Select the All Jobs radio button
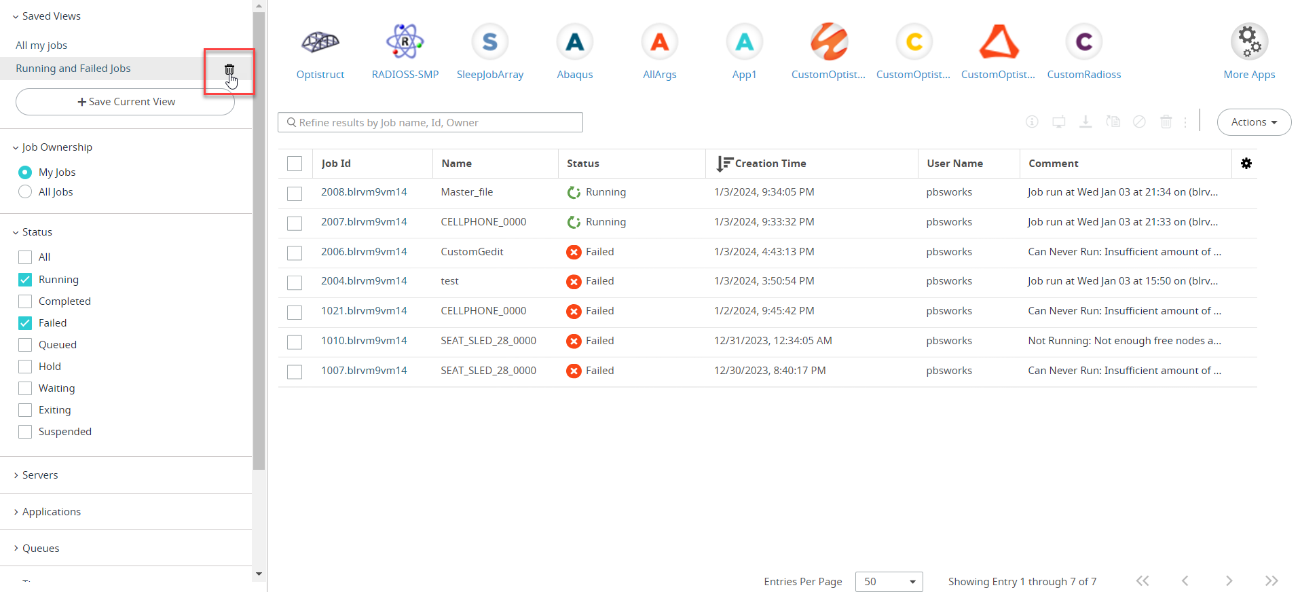1300x592 pixels. 26,192
